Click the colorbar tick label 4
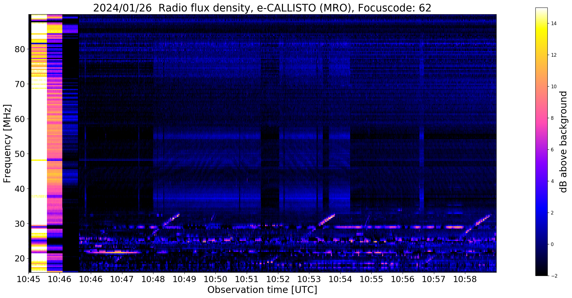572x298 pixels. 552,181
